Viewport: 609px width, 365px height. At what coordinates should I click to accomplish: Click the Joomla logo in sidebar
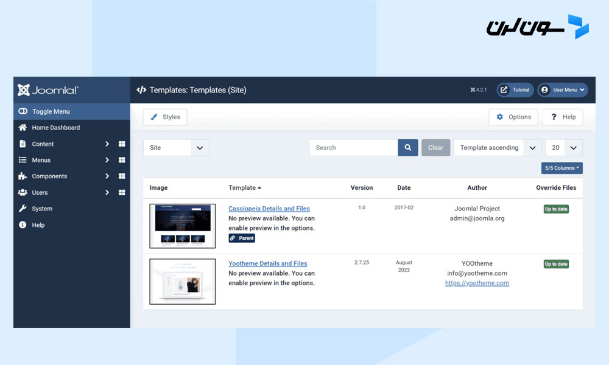[x=48, y=90]
